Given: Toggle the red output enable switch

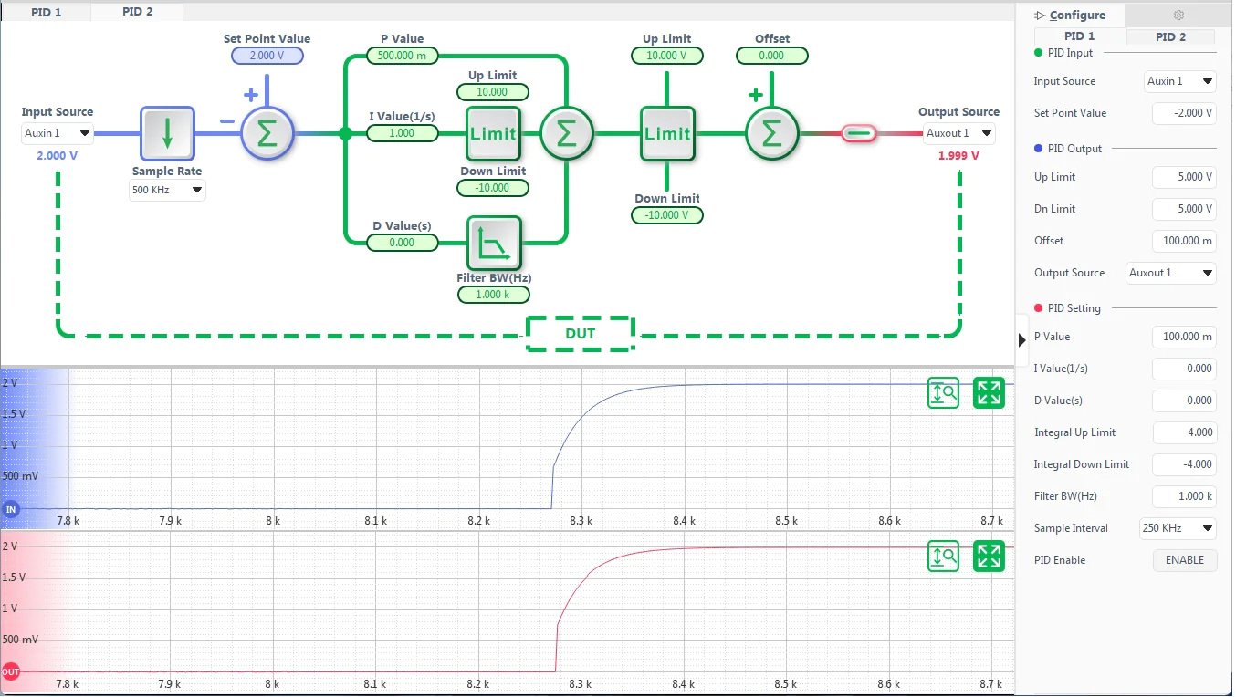Looking at the screenshot, I should [x=858, y=133].
